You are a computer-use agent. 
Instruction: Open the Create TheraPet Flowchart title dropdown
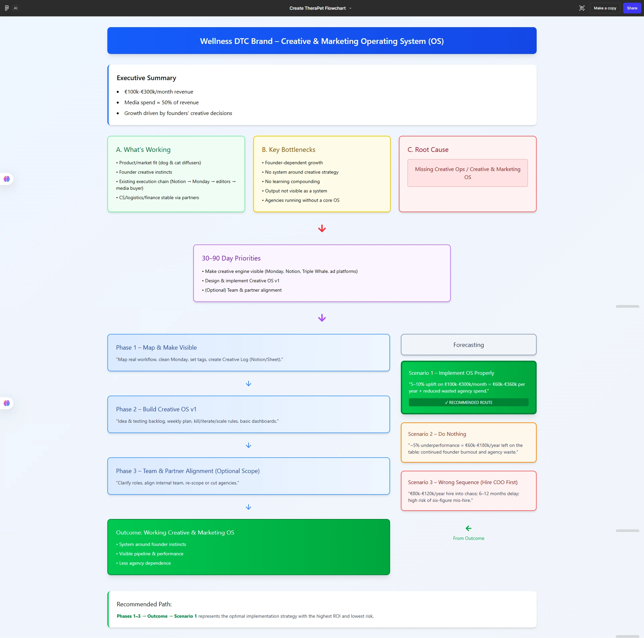pos(350,8)
